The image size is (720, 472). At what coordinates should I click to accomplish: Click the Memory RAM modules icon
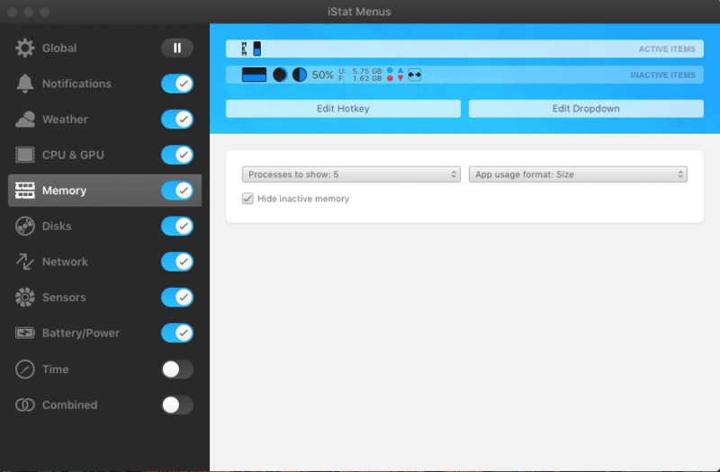(25, 191)
